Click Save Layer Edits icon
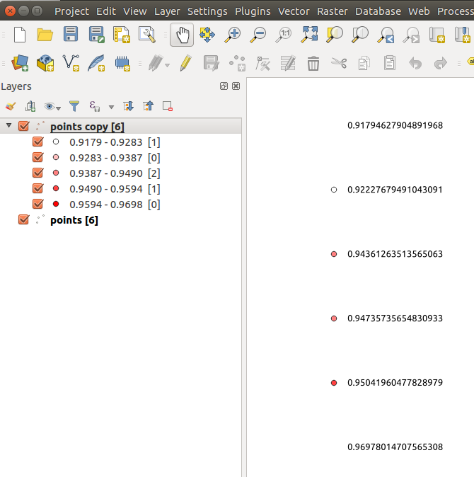This screenshot has width=474, height=477. tap(211, 63)
